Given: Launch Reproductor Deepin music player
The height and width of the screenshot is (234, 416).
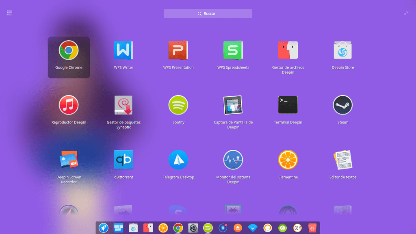Looking at the screenshot, I should [69, 110].
